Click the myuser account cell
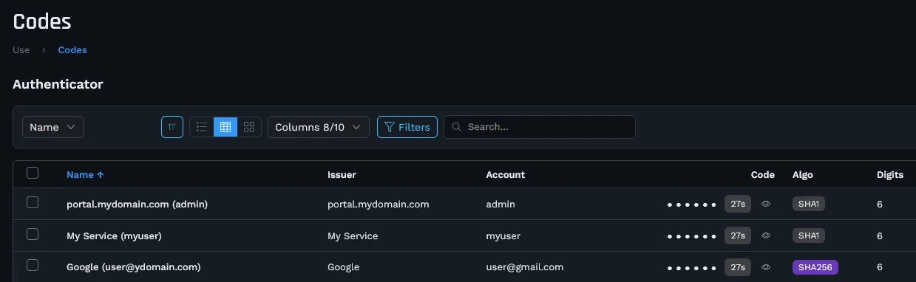The height and width of the screenshot is (282, 916). coord(503,235)
